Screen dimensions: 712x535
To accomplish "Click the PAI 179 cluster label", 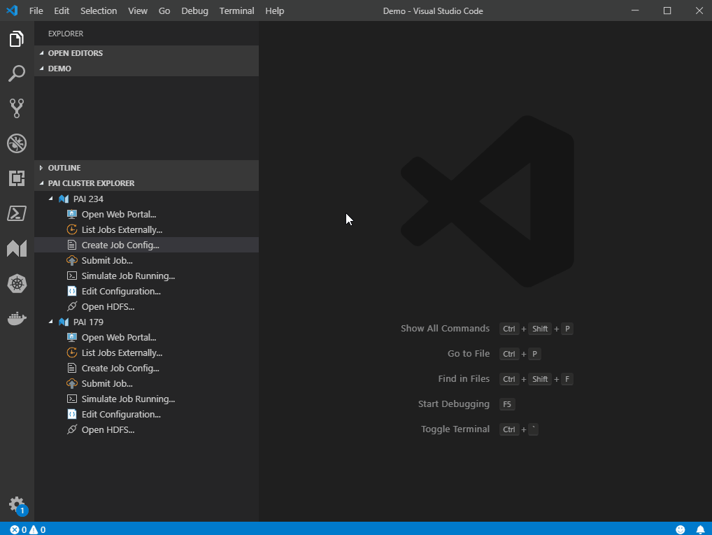I will coord(89,322).
